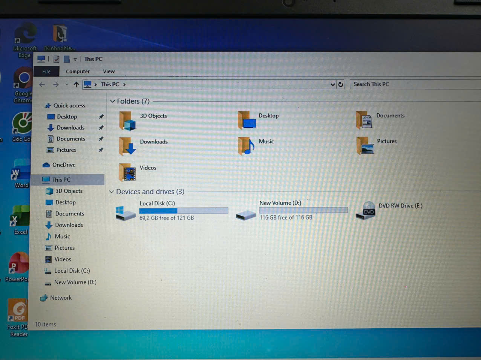Select New Volume (D:) in navigation pane
Viewport: 481px width, 360px height.
click(70, 282)
